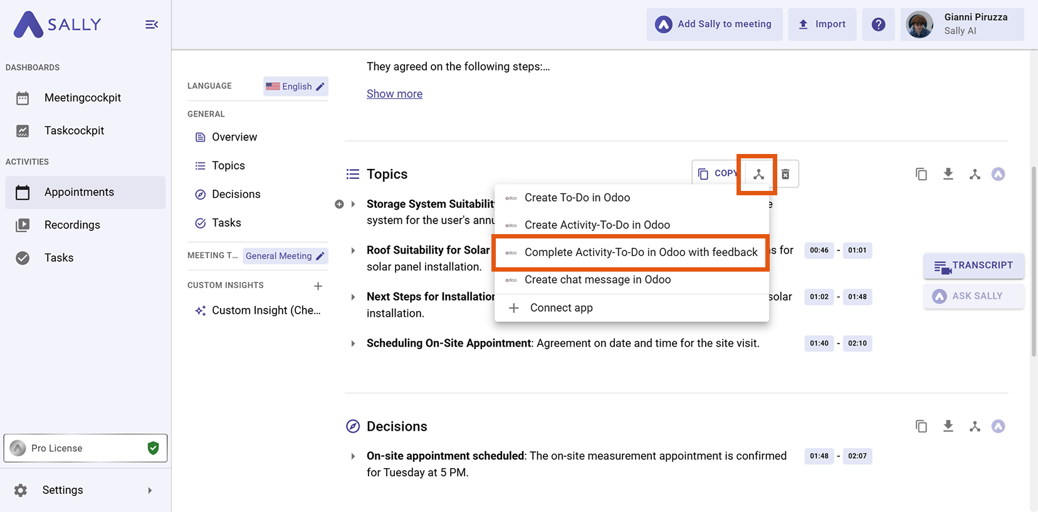Viewport: 1038px width, 512px height.
Task: Click Add Sally to meeting button
Action: pos(715,24)
